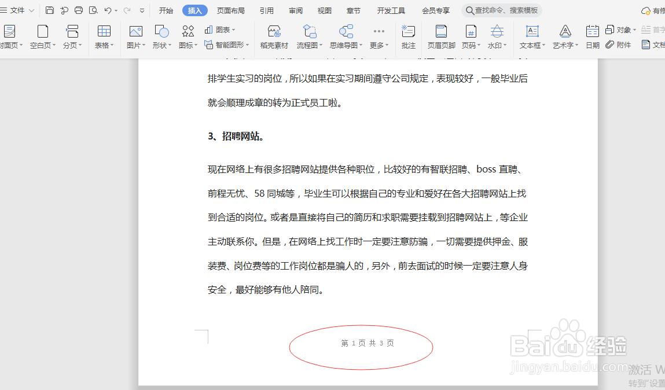Switch to the 审阅 tab
This screenshot has width=665, height=390.
pyautogui.click(x=296, y=10)
